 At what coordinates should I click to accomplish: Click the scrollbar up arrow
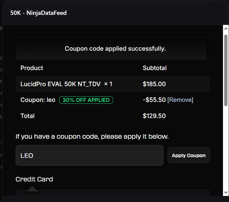pyautogui.click(x=226, y=28)
